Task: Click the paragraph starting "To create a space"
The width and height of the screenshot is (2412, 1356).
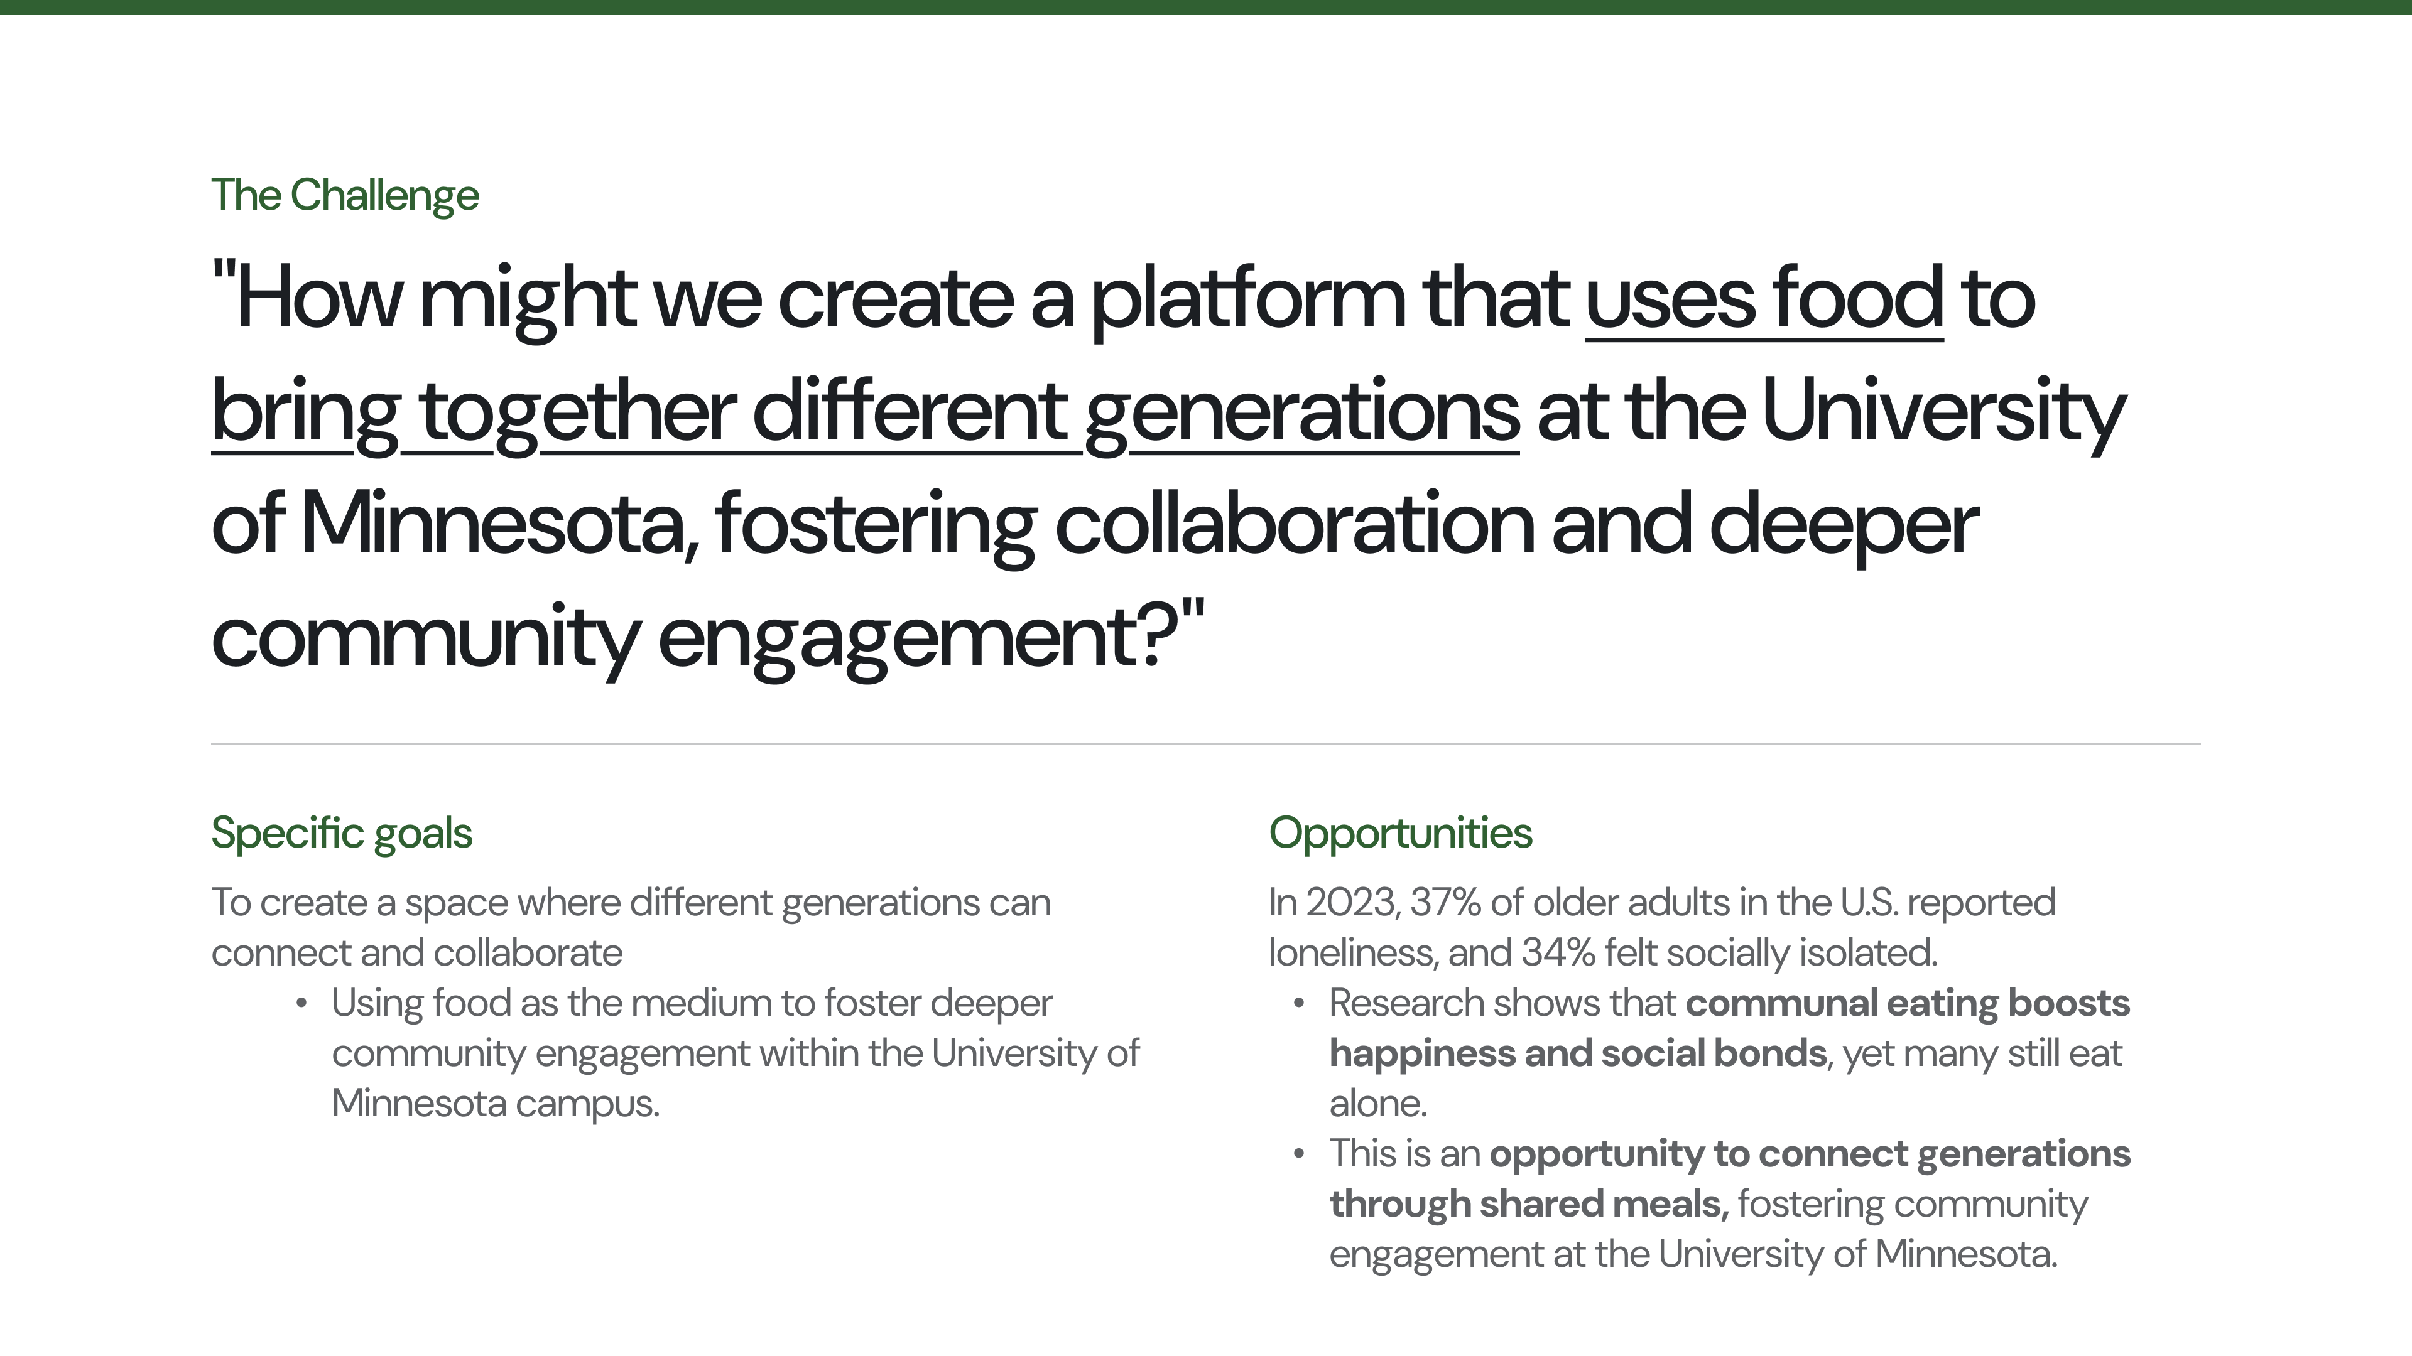Action: coord(631,927)
